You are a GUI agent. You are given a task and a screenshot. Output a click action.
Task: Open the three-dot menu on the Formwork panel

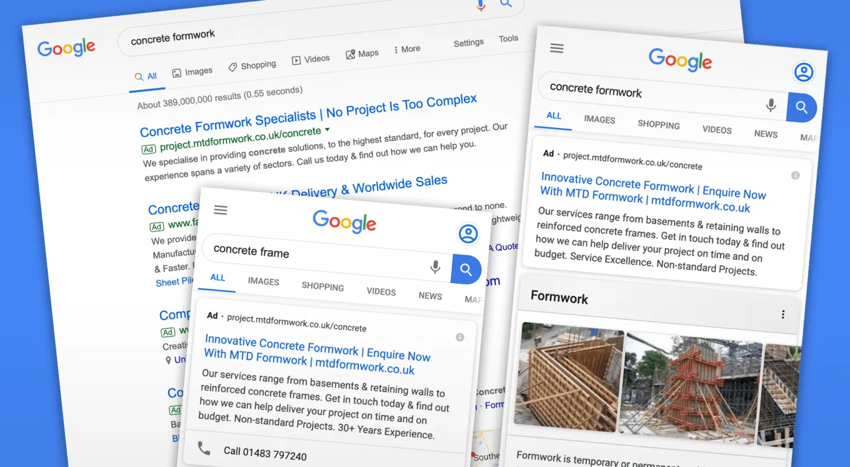click(x=783, y=314)
